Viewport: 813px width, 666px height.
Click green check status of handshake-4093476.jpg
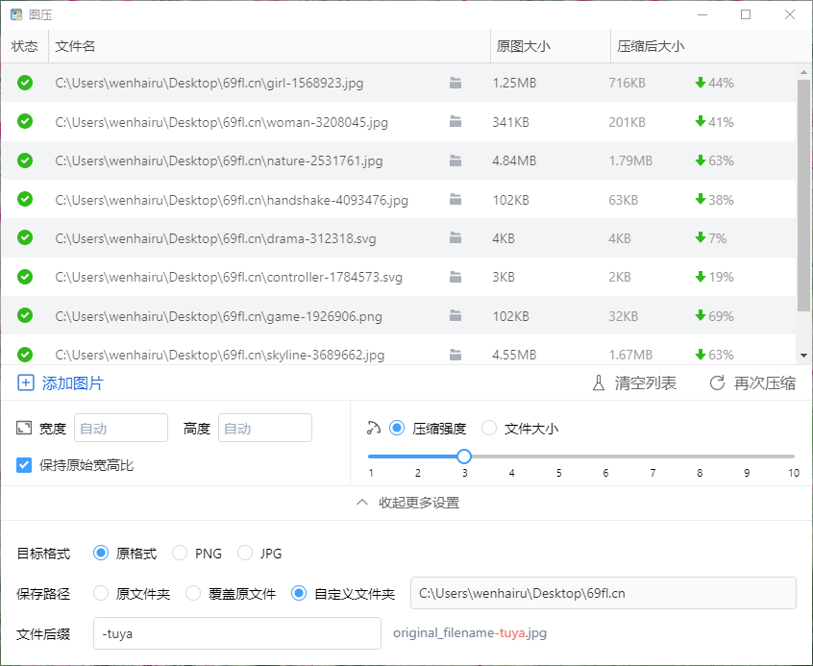(25, 199)
